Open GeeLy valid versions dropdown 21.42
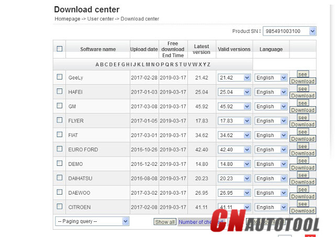 coord(234,78)
